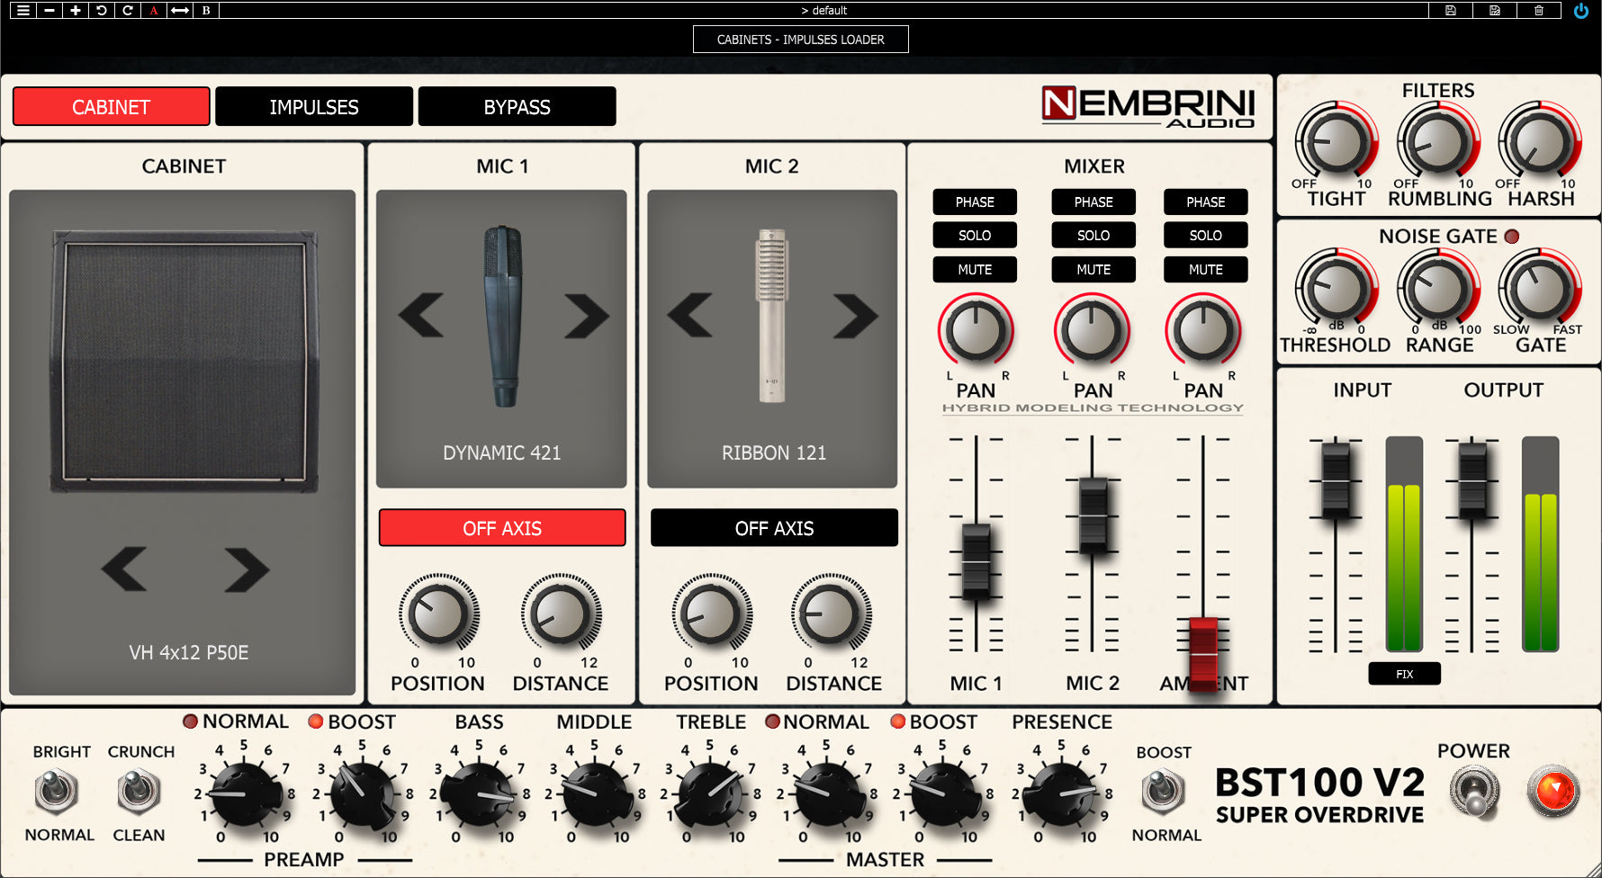The image size is (1602, 878).
Task: Switch to the Impulses tab
Action: tap(314, 107)
